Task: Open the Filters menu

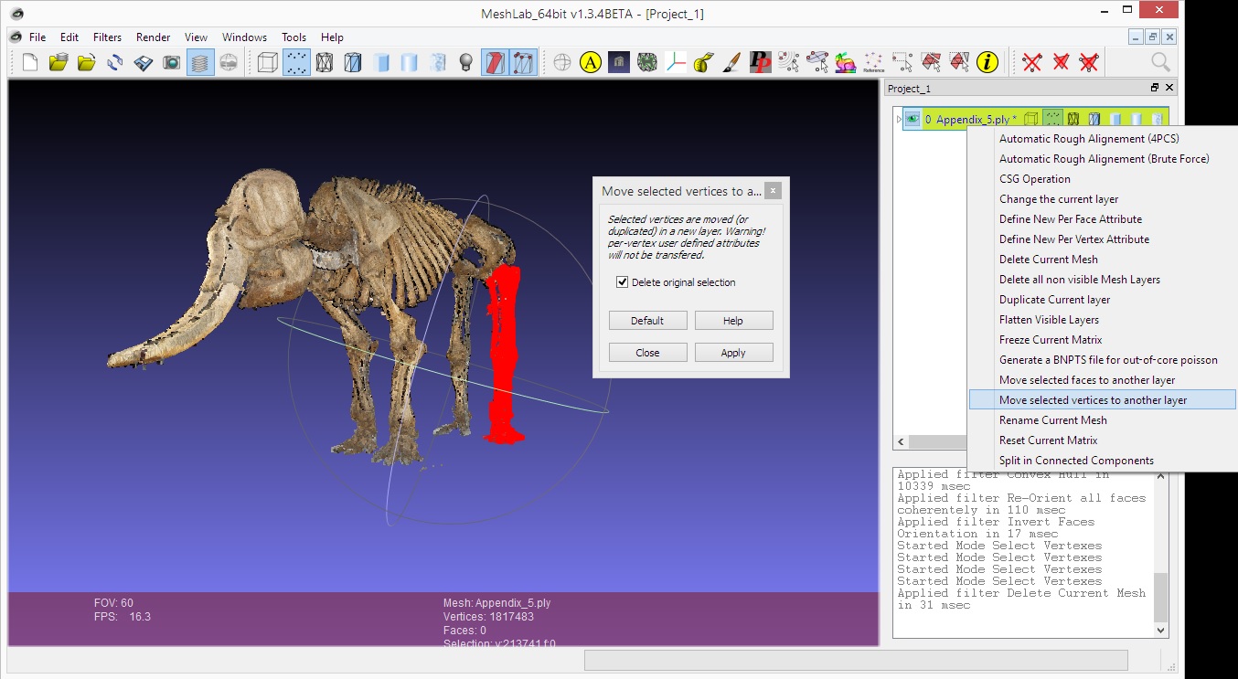Action: [107, 37]
